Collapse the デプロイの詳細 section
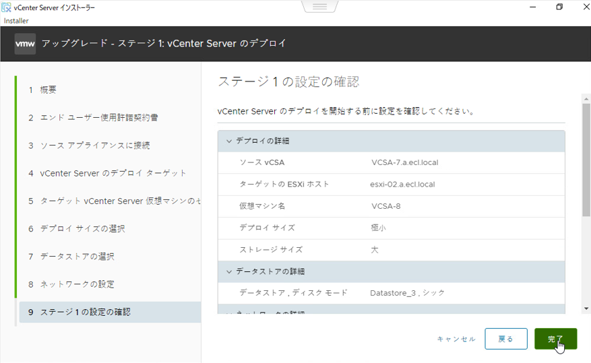Screen dimensions: 591x363 coord(229,141)
